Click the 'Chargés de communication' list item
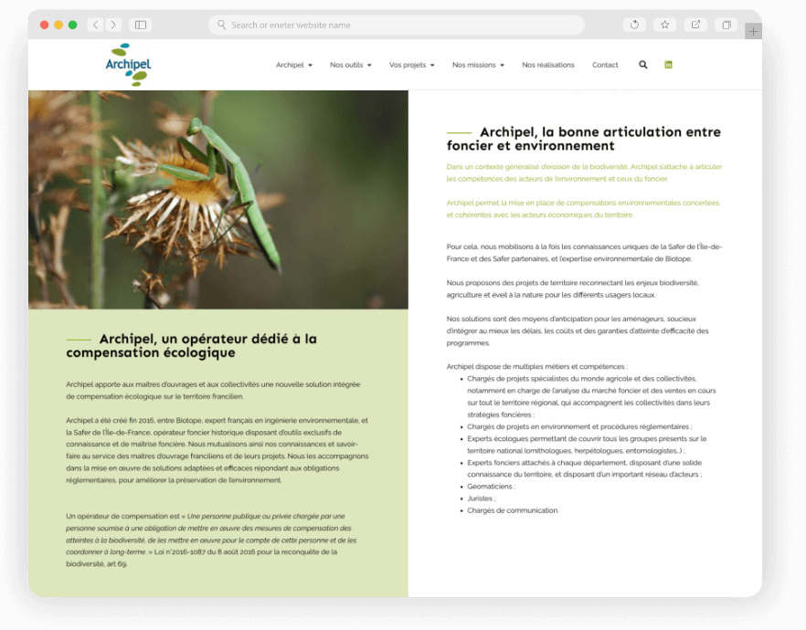The image size is (806, 630). [513, 510]
